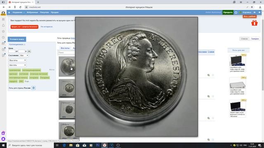Click the enlarged Maria Theresa coin image

click(x=137, y=76)
